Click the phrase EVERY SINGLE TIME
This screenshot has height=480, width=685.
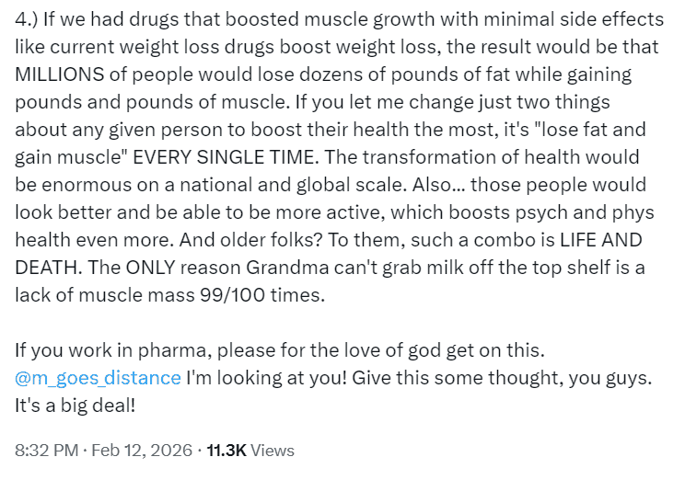[226, 157]
